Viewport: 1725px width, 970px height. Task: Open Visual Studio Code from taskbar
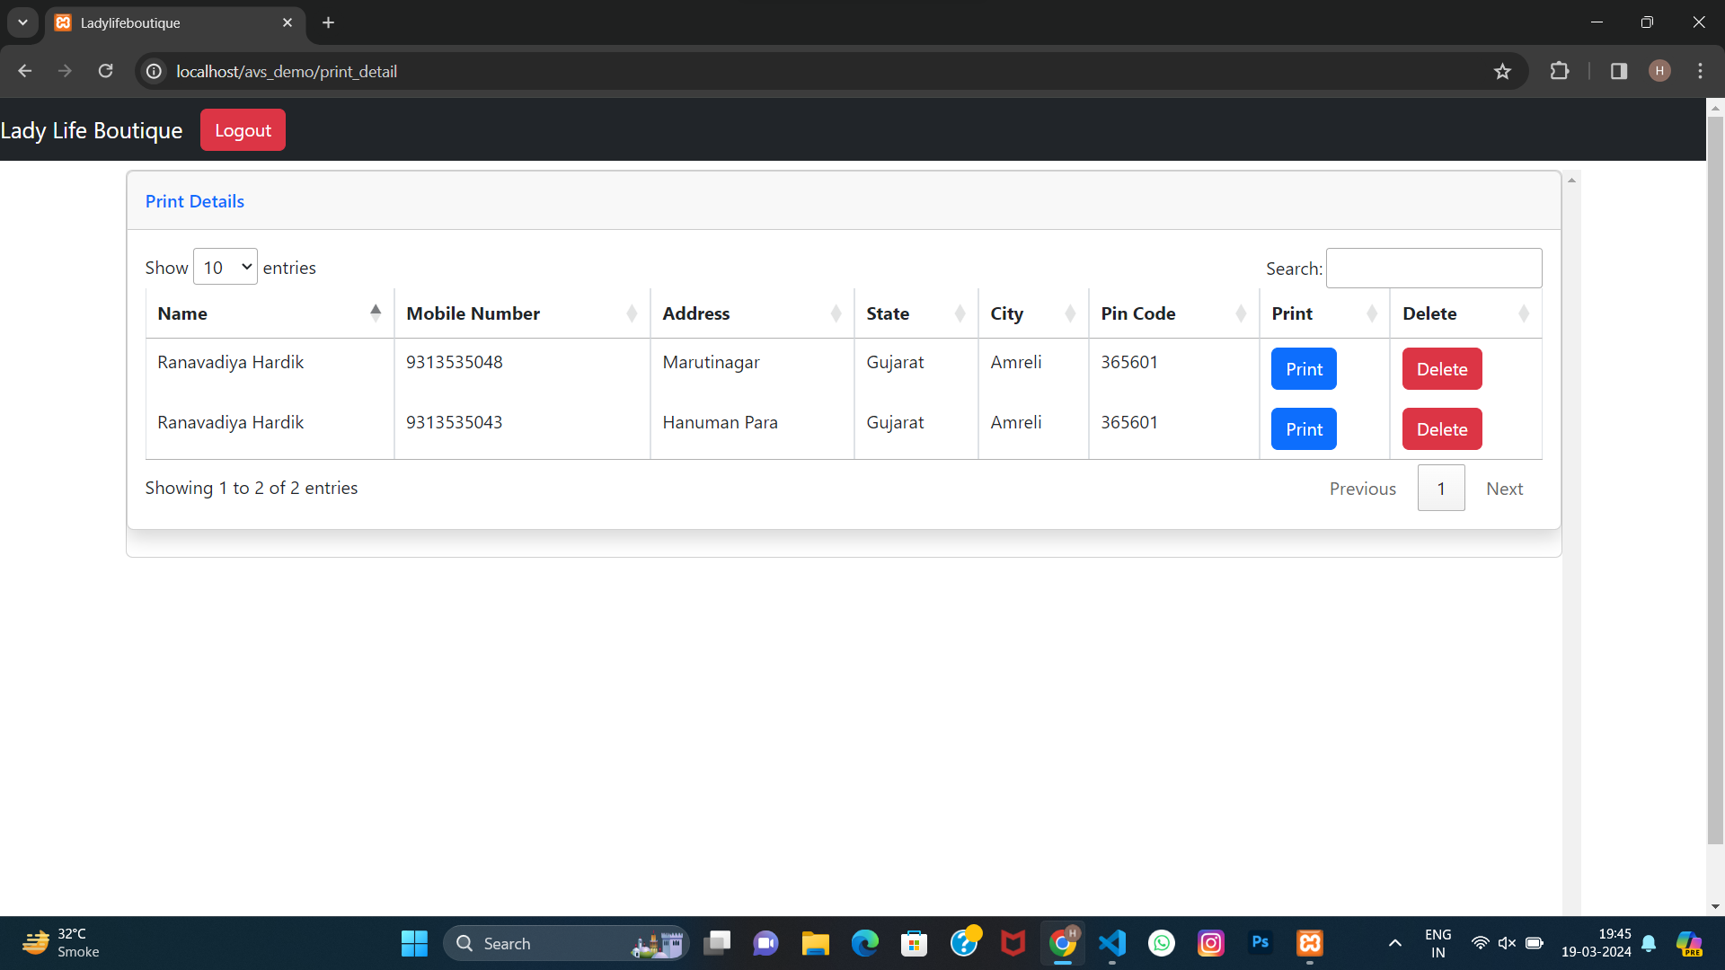point(1112,943)
